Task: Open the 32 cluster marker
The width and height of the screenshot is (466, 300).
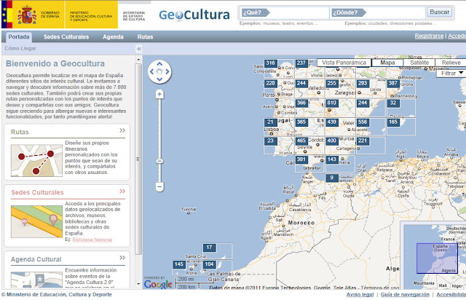Action: 393,103
